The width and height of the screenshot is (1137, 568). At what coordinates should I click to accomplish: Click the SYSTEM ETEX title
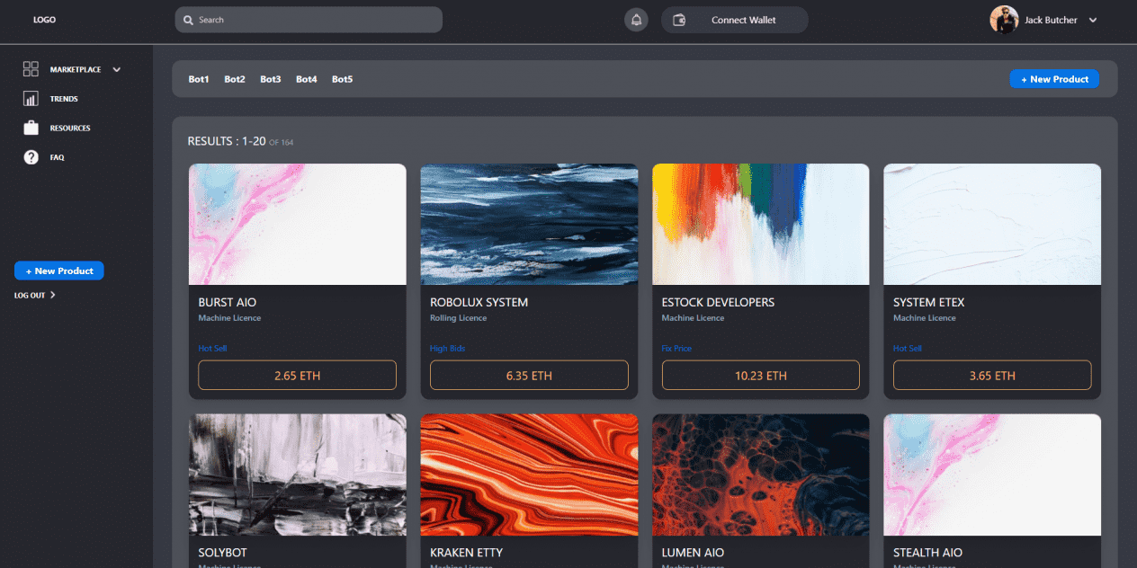(929, 303)
